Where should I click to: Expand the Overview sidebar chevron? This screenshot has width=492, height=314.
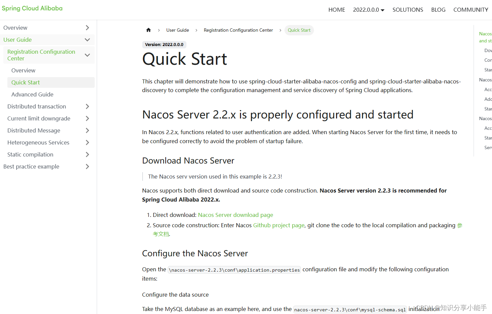(x=87, y=28)
